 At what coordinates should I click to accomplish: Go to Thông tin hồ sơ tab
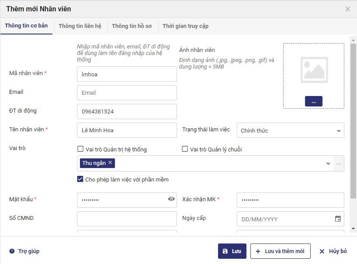click(x=132, y=26)
